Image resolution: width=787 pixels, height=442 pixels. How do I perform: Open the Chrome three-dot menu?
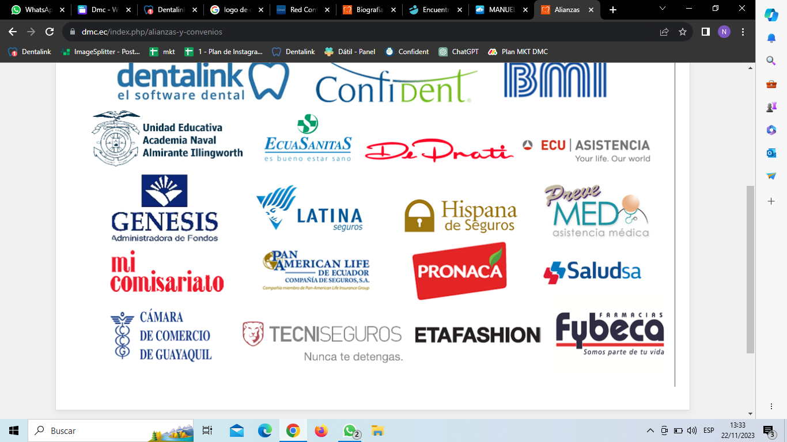point(743,32)
